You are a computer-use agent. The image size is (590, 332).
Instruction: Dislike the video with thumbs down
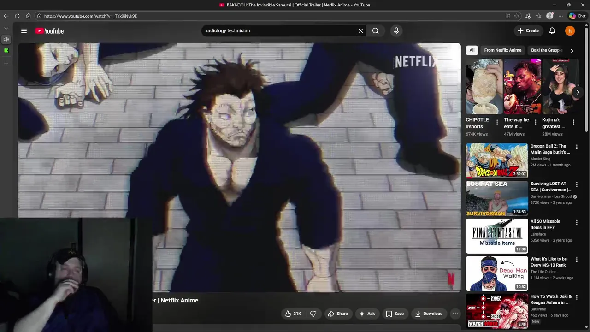(313, 314)
